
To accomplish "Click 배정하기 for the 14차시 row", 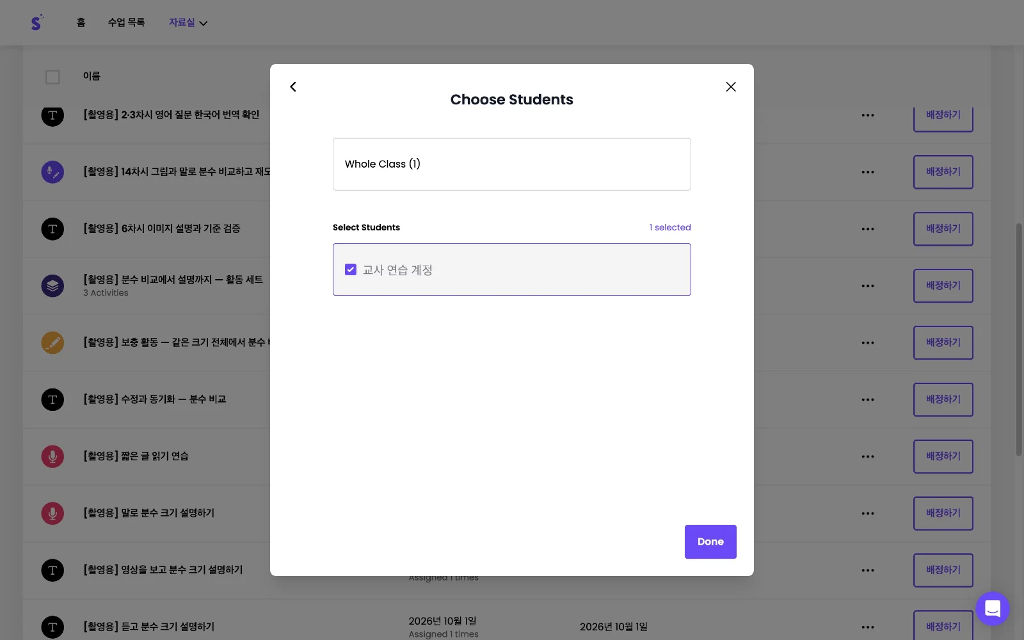I will click(943, 172).
